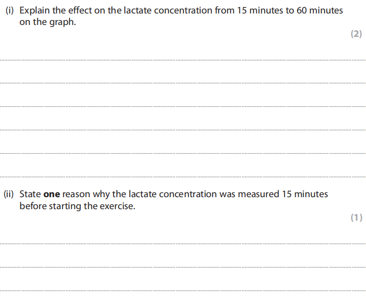This screenshot has width=366, height=297.
Task: Click the fifth answer line under question (i)
Action: pos(183,153)
